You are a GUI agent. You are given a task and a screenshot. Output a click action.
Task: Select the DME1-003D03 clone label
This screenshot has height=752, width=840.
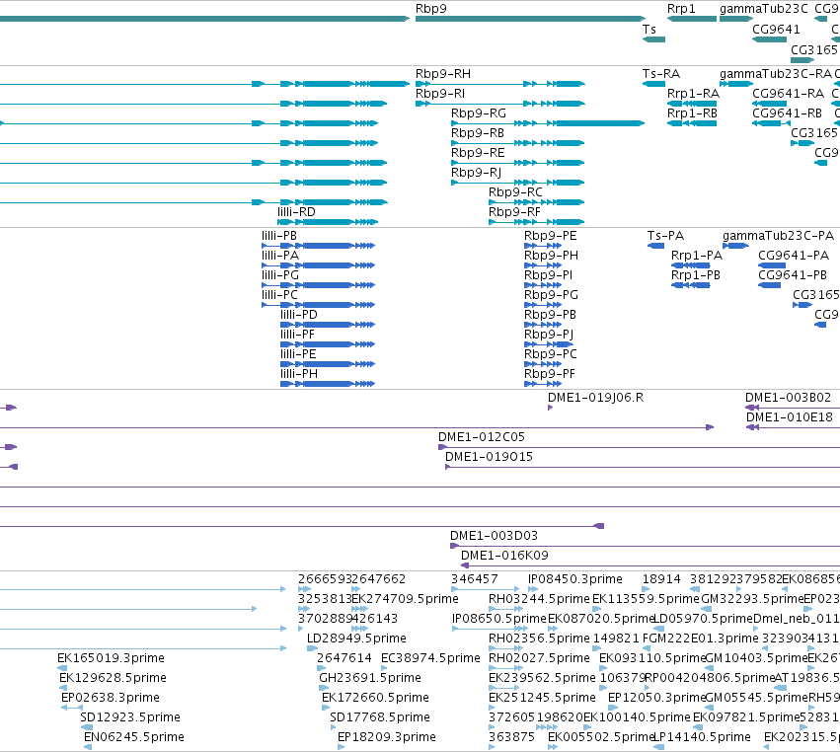(x=494, y=536)
